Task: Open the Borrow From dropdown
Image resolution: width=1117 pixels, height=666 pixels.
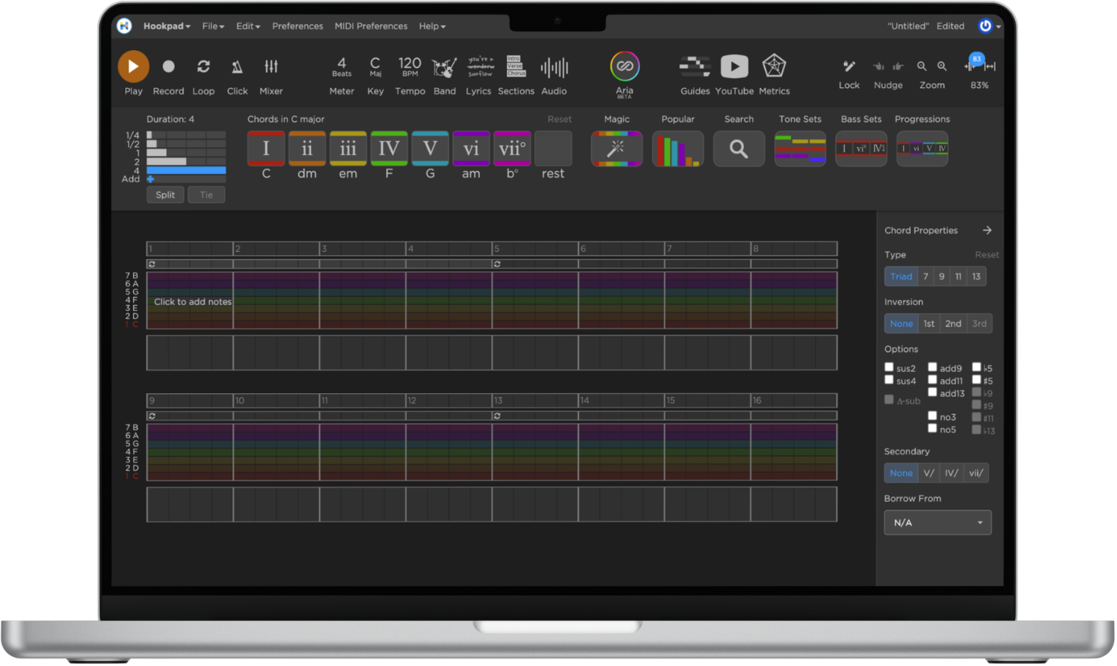Action: pos(938,523)
